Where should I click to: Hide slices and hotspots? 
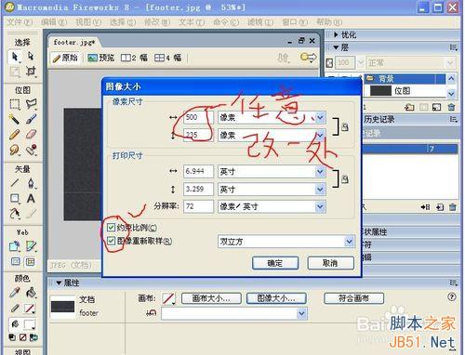(x=15, y=262)
